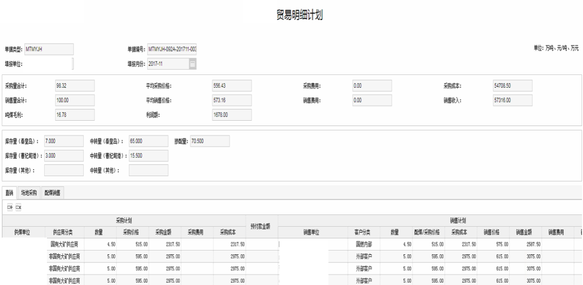Click the 采购计划 group header
The height and width of the screenshot is (285, 583).
pos(124,220)
